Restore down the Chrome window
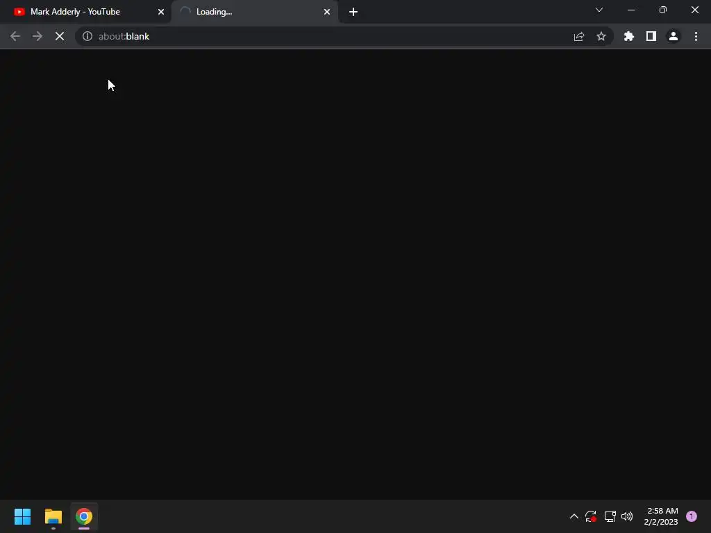The width and height of the screenshot is (711, 533). 663,10
